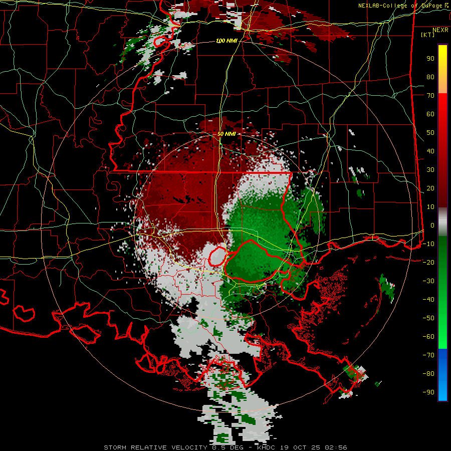
Task: Click the gray zero-velocity segment of color bar
Action: click(x=442, y=222)
